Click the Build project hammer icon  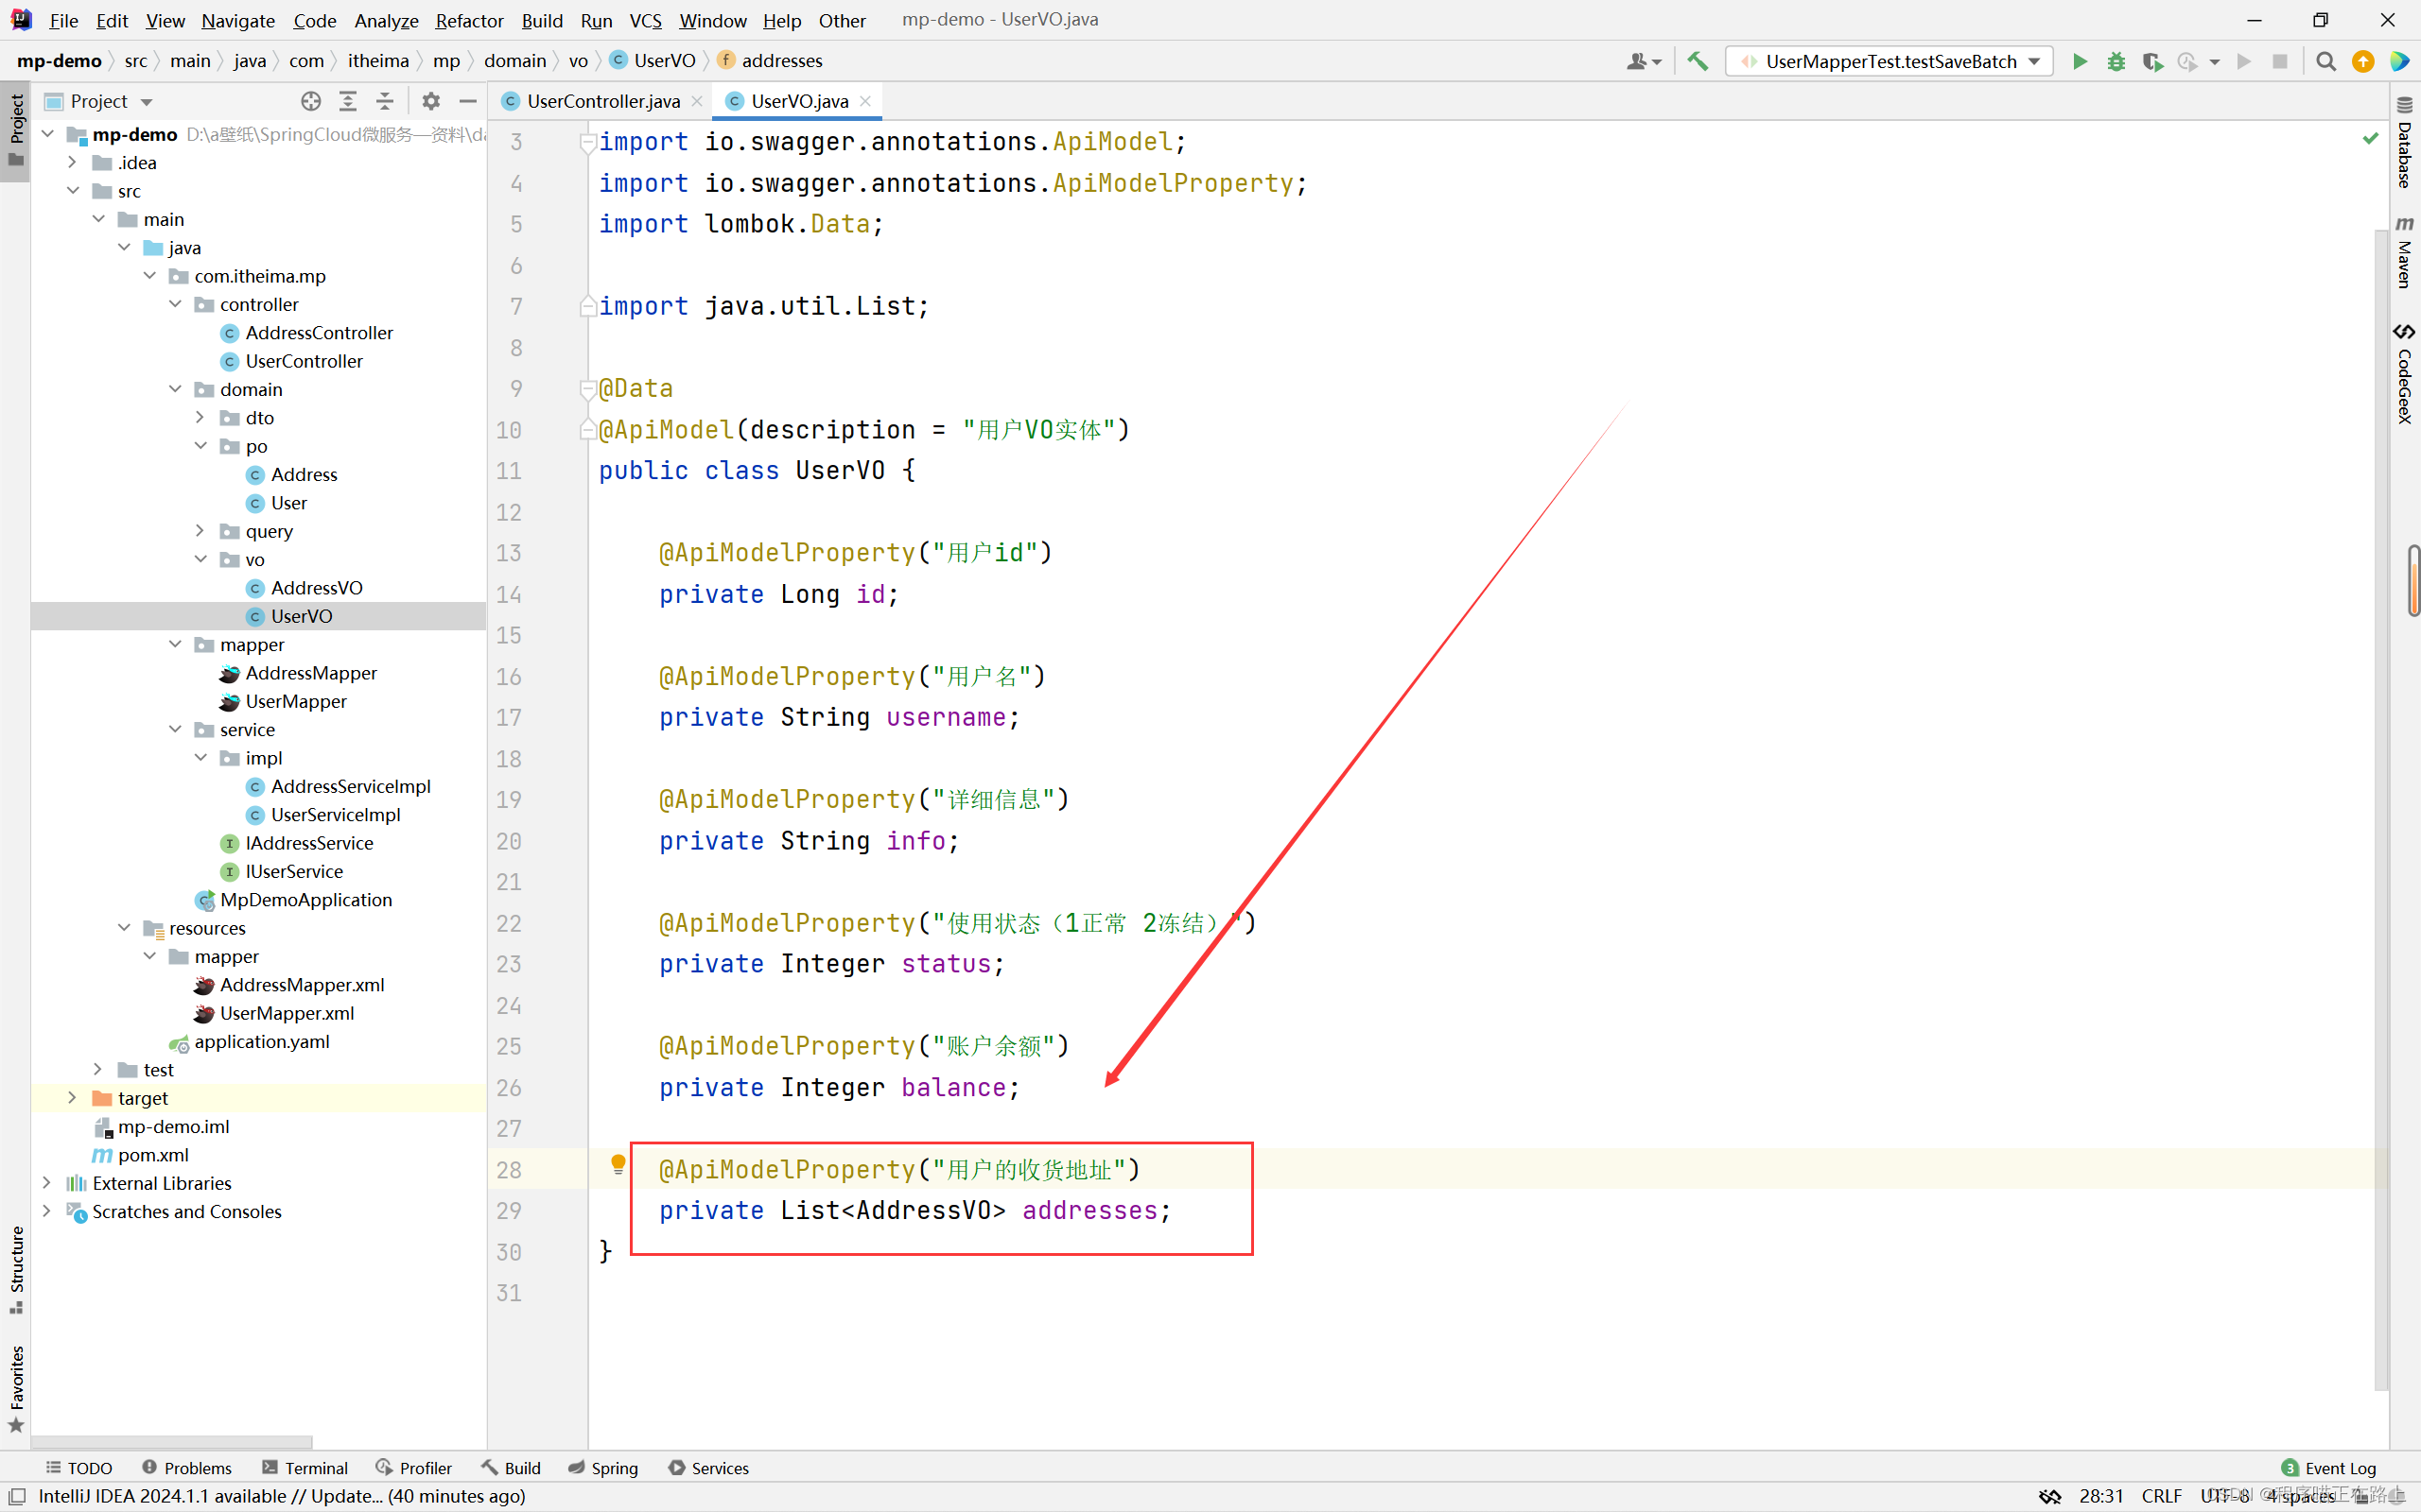pyautogui.click(x=1698, y=61)
